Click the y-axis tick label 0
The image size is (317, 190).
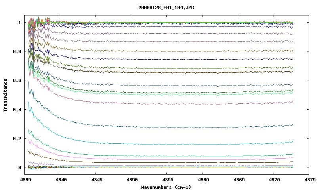click(19, 167)
